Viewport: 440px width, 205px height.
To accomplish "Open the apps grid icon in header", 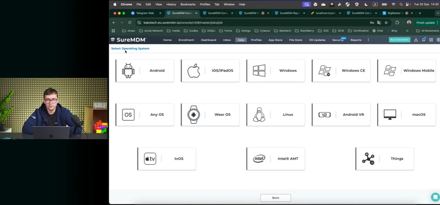I will 431,40.
